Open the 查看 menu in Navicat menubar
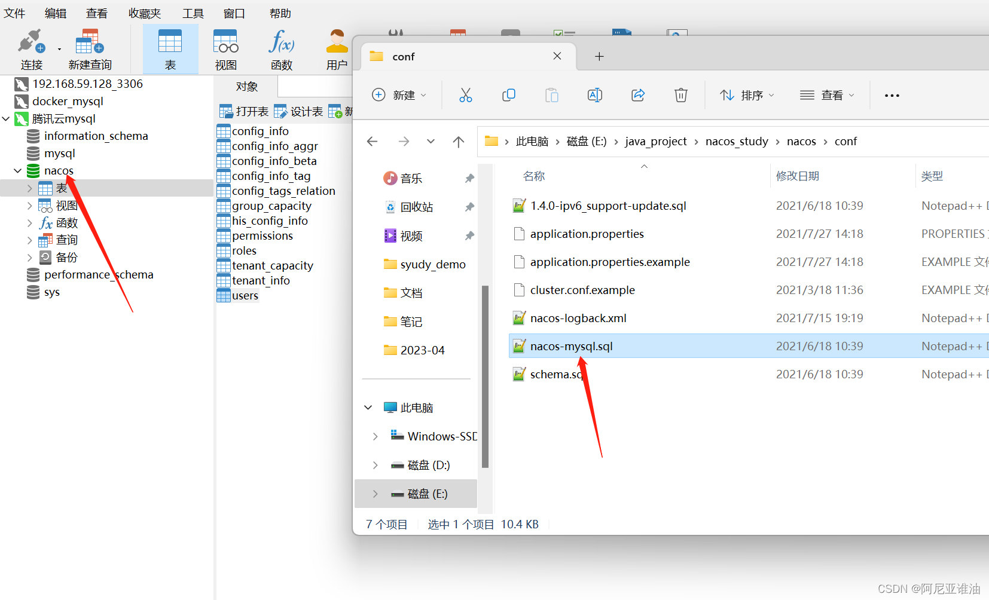Screen dimensions: 989x600 pyautogui.click(x=97, y=13)
